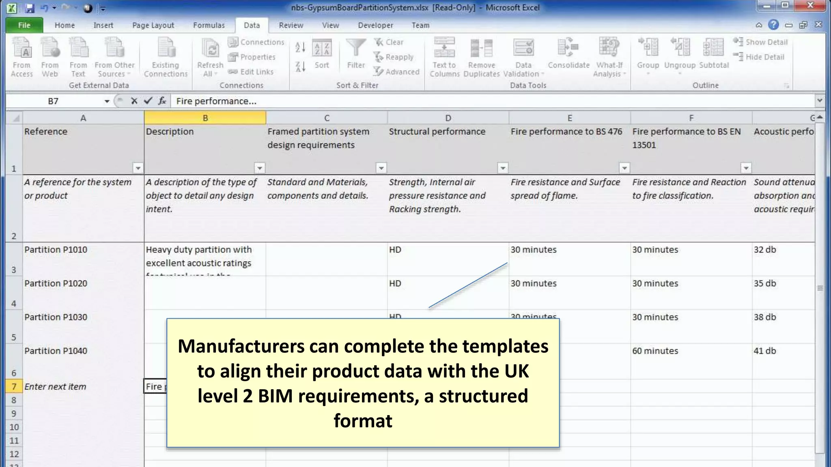Select row 7 header
831x467 pixels.
[x=13, y=386]
